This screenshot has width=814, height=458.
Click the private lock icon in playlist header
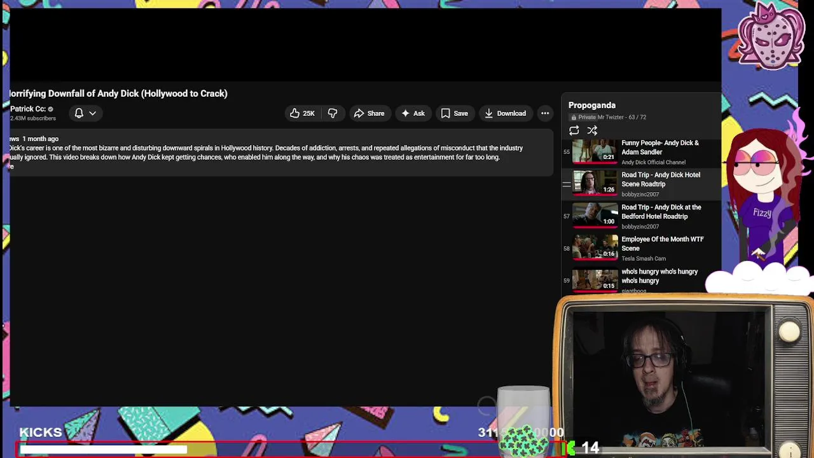pyautogui.click(x=574, y=117)
